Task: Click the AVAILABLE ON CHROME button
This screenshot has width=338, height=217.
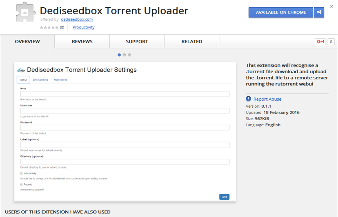Action: [x=281, y=12]
